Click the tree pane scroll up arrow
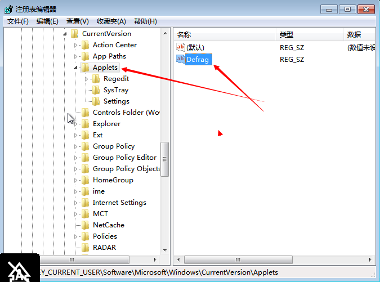This screenshot has width=380, height=282. click(165, 33)
